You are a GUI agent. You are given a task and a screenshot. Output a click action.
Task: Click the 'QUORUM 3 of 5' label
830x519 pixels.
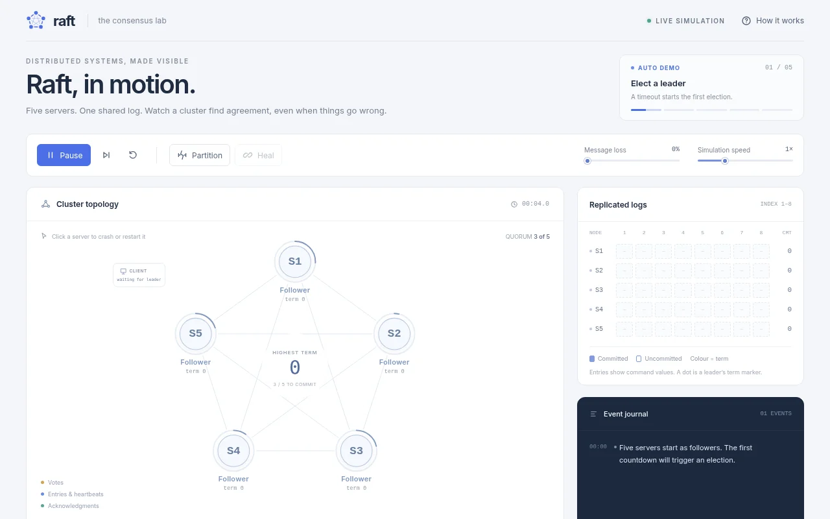(528, 237)
